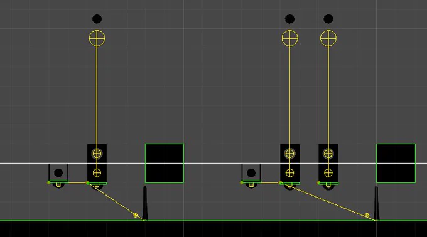
Task: Click yellow square handle under rightmost tall block
Action: (328, 185)
